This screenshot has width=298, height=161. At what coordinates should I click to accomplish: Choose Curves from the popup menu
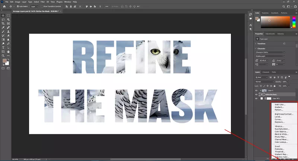[x=279, y=119]
